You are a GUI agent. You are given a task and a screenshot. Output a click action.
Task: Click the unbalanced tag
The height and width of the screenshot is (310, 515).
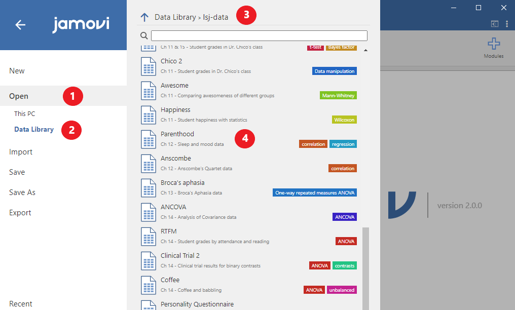[342, 290]
